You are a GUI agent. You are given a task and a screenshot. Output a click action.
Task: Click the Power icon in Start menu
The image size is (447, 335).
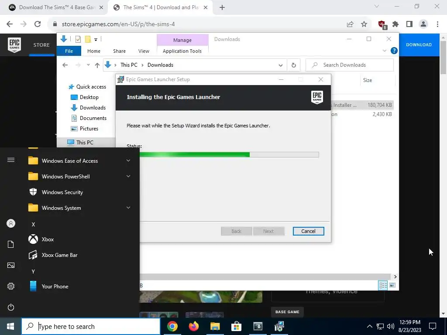(x=11, y=307)
